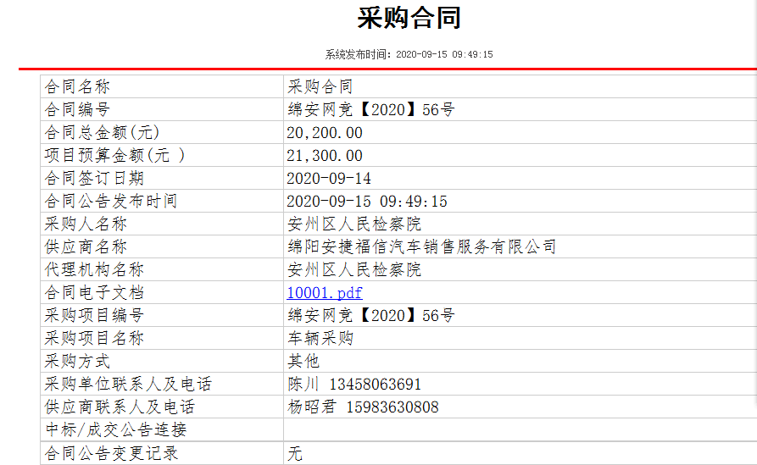Click the 系统发布时间 timestamp under the title
The width and height of the screenshot is (757, 465).
point(409,54)
